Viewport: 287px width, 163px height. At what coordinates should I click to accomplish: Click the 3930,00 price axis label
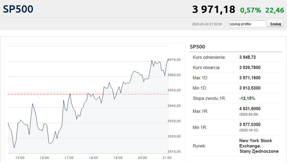pyautogui.click(x=174, y=121)
